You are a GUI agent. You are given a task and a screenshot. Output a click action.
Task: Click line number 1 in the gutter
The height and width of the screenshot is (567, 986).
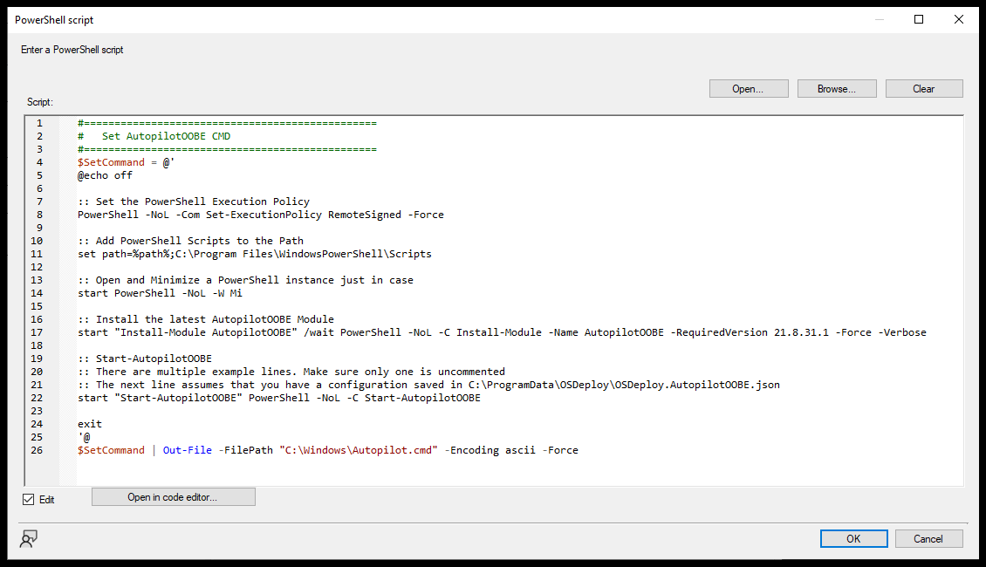[39, 123]
